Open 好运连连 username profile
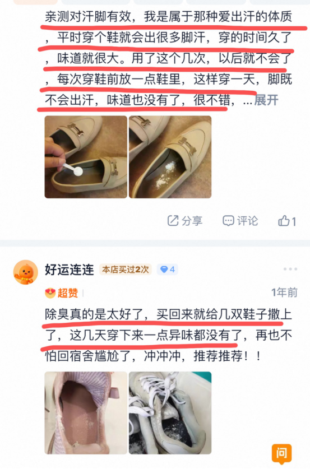The height and width of the screenshot is (469, 310). (x=70, y=270)
